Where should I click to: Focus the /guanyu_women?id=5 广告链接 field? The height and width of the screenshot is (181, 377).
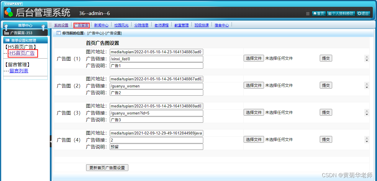click(156, 113)
